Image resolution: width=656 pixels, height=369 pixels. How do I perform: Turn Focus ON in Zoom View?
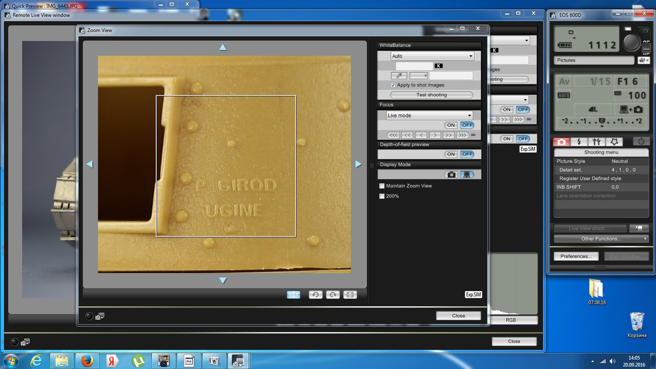pos(451,125)
